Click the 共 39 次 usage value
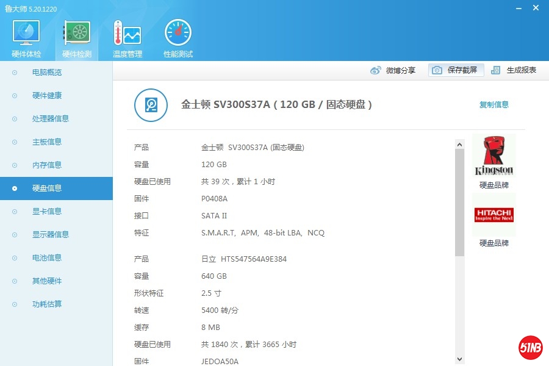The image size is (549, 366). click(238, 181)
